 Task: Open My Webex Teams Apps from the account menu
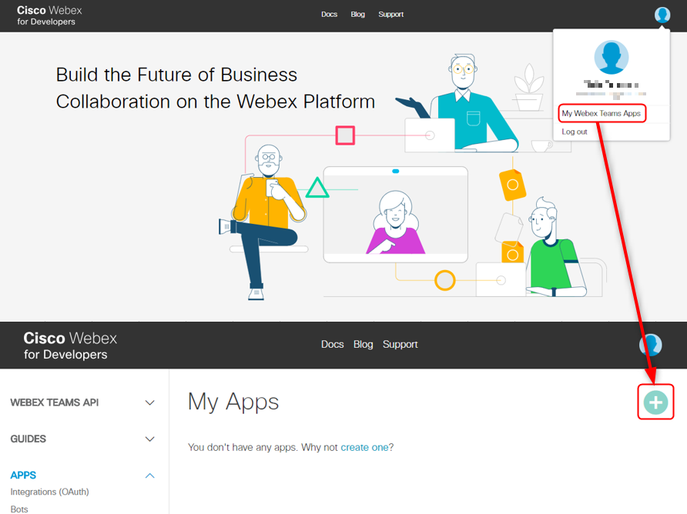[601, 113]
